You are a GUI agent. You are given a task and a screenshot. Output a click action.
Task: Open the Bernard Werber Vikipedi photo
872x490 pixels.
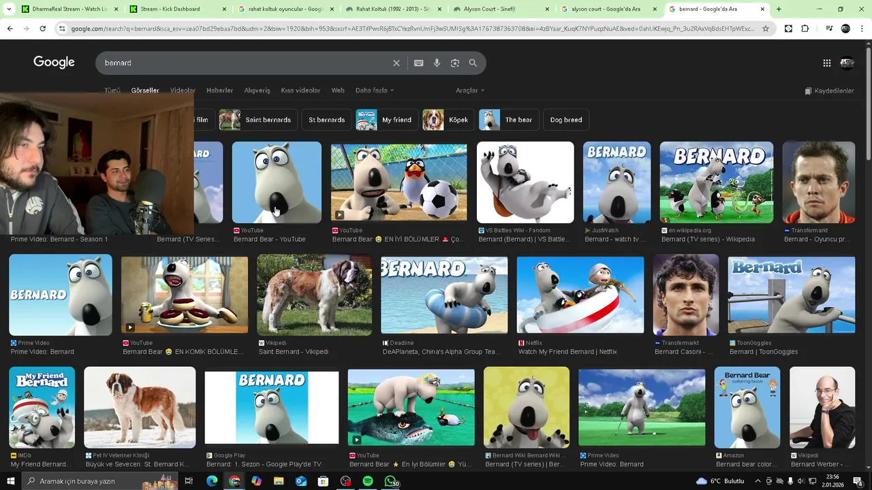pyautogui.click(x=822, y=407)
